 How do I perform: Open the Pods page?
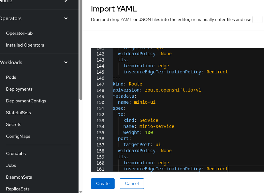point(11,77)
